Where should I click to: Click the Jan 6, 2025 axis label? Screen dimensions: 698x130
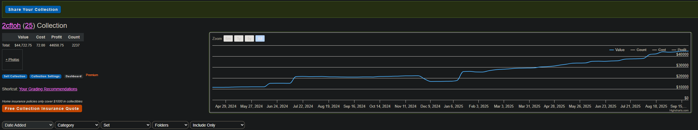pos(453,106)
